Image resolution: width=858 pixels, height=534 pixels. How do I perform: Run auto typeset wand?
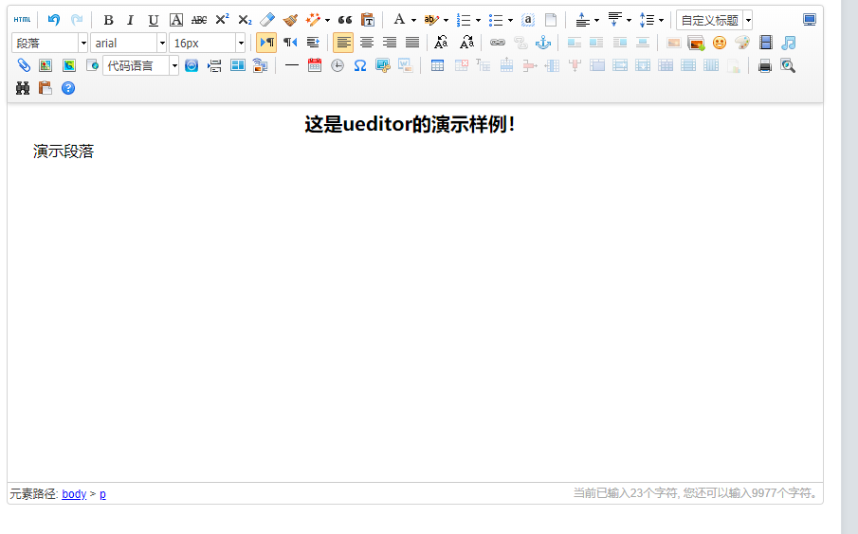coord(313,20)
